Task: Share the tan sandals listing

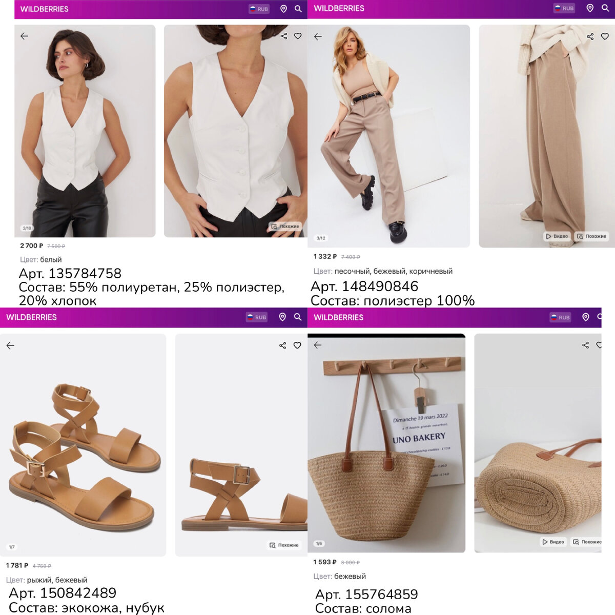Action: tap(282, 345)
